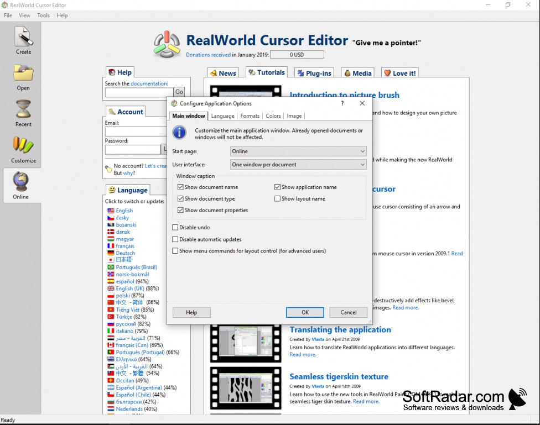This screenshot has width=540, height=425.
Task: Switch to the Colors tab in dialog
Action: (273, 116)
